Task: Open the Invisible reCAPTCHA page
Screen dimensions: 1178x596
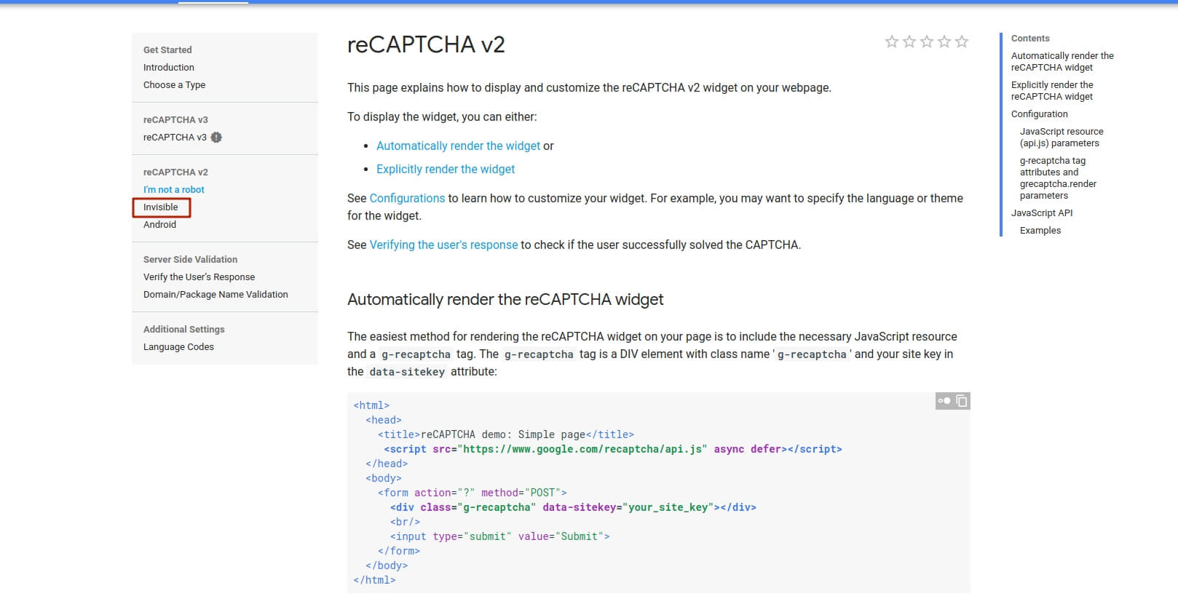Action: 161,207
